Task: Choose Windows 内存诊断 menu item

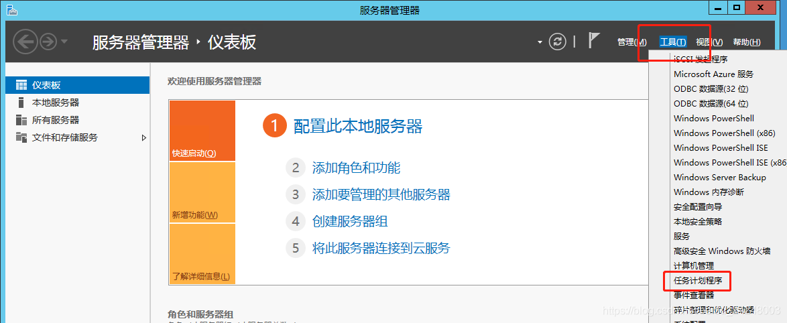Action: pyautogui.click(x=709, y=192)
